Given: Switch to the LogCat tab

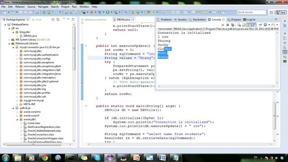Looking at the screenshot, I should click(249, 19).
